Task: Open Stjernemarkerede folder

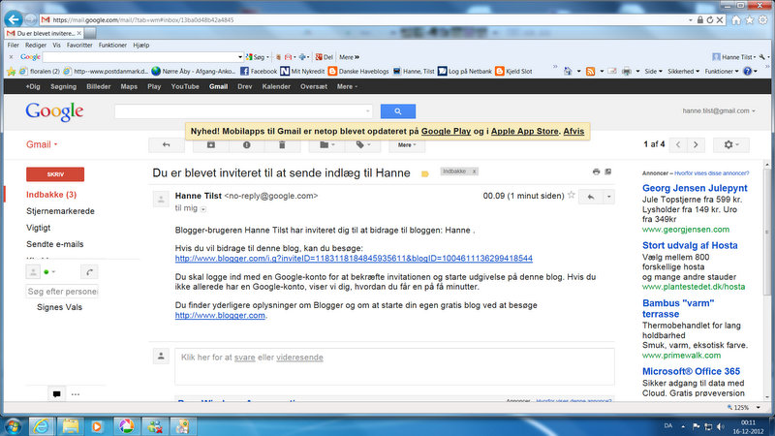Action: (60, 211)
